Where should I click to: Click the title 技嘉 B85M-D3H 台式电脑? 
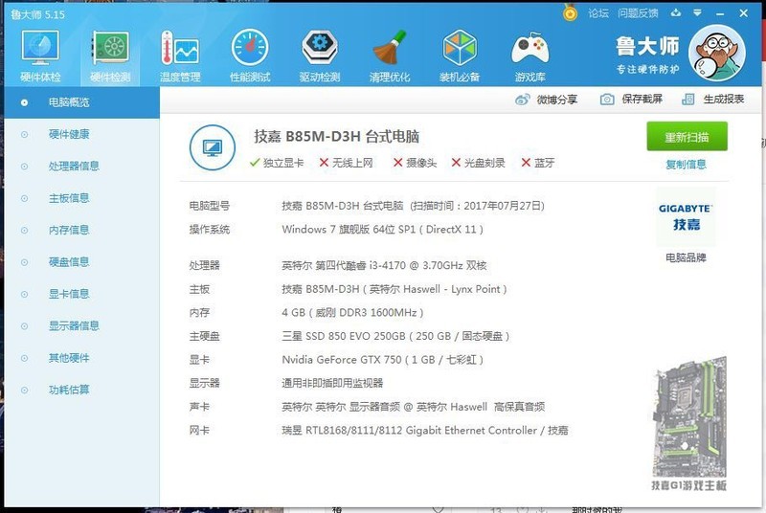click(x=337, y=137)
